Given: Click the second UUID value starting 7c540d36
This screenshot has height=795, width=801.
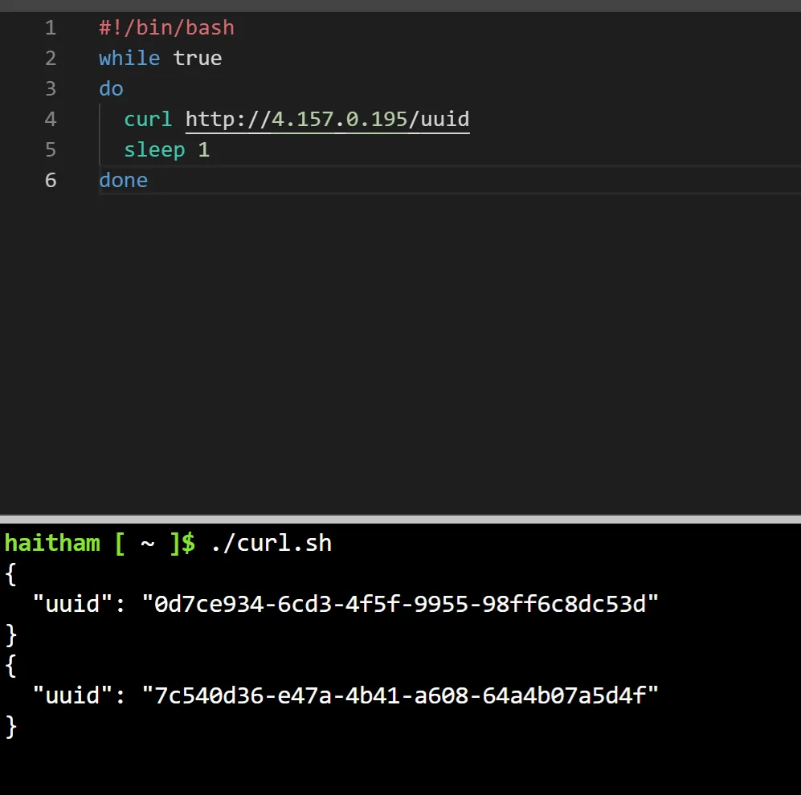Looking at the screenshot, I should pyautogui.click(x=400, y=695).
